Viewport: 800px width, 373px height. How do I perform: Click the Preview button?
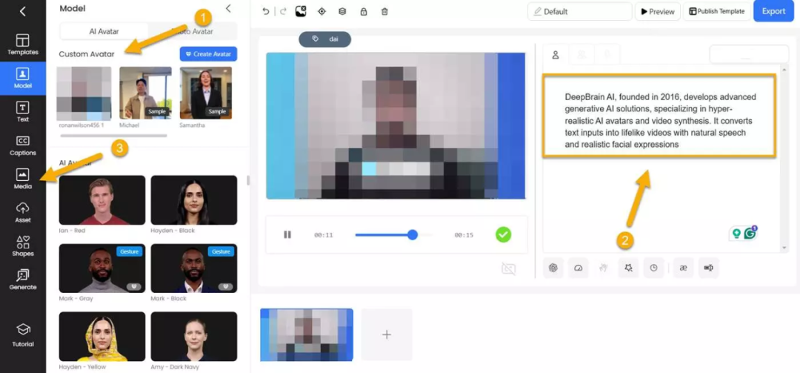pos(658,11)
